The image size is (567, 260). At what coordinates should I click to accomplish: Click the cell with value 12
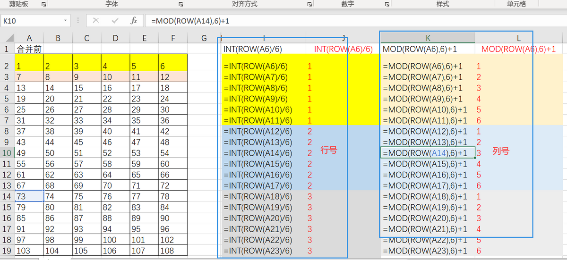[173, 77]
